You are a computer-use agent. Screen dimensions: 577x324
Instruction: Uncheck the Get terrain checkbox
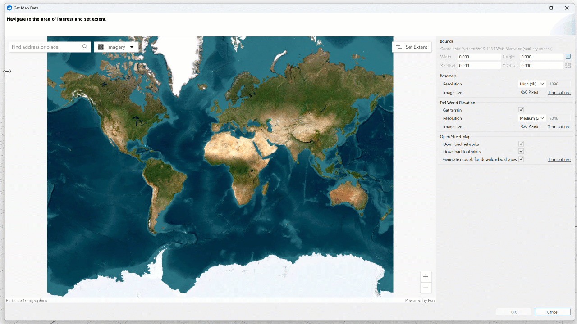521,110
